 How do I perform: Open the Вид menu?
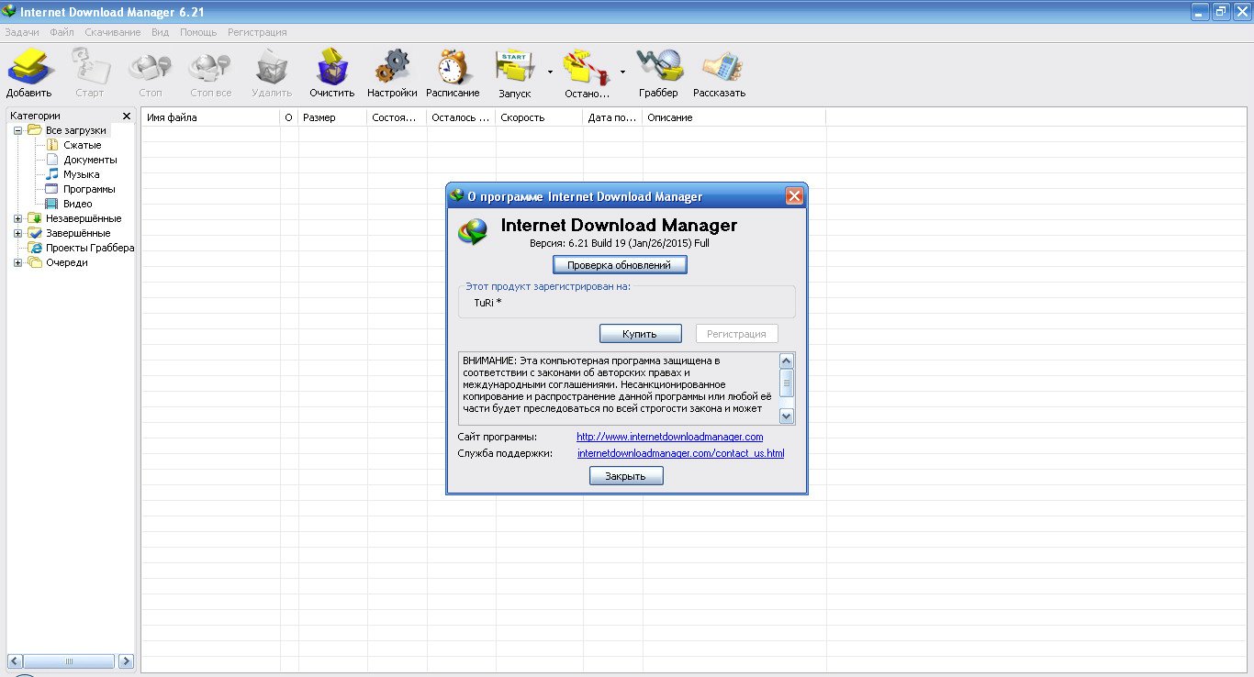160,32
